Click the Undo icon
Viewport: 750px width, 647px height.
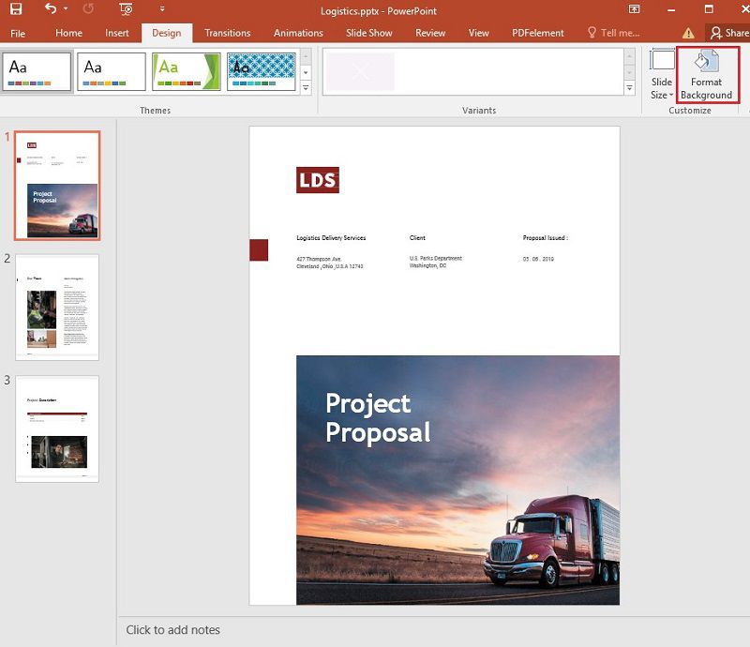(x=52, y=8)
